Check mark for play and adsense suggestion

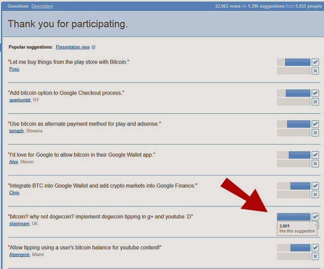tap(315, 124)
